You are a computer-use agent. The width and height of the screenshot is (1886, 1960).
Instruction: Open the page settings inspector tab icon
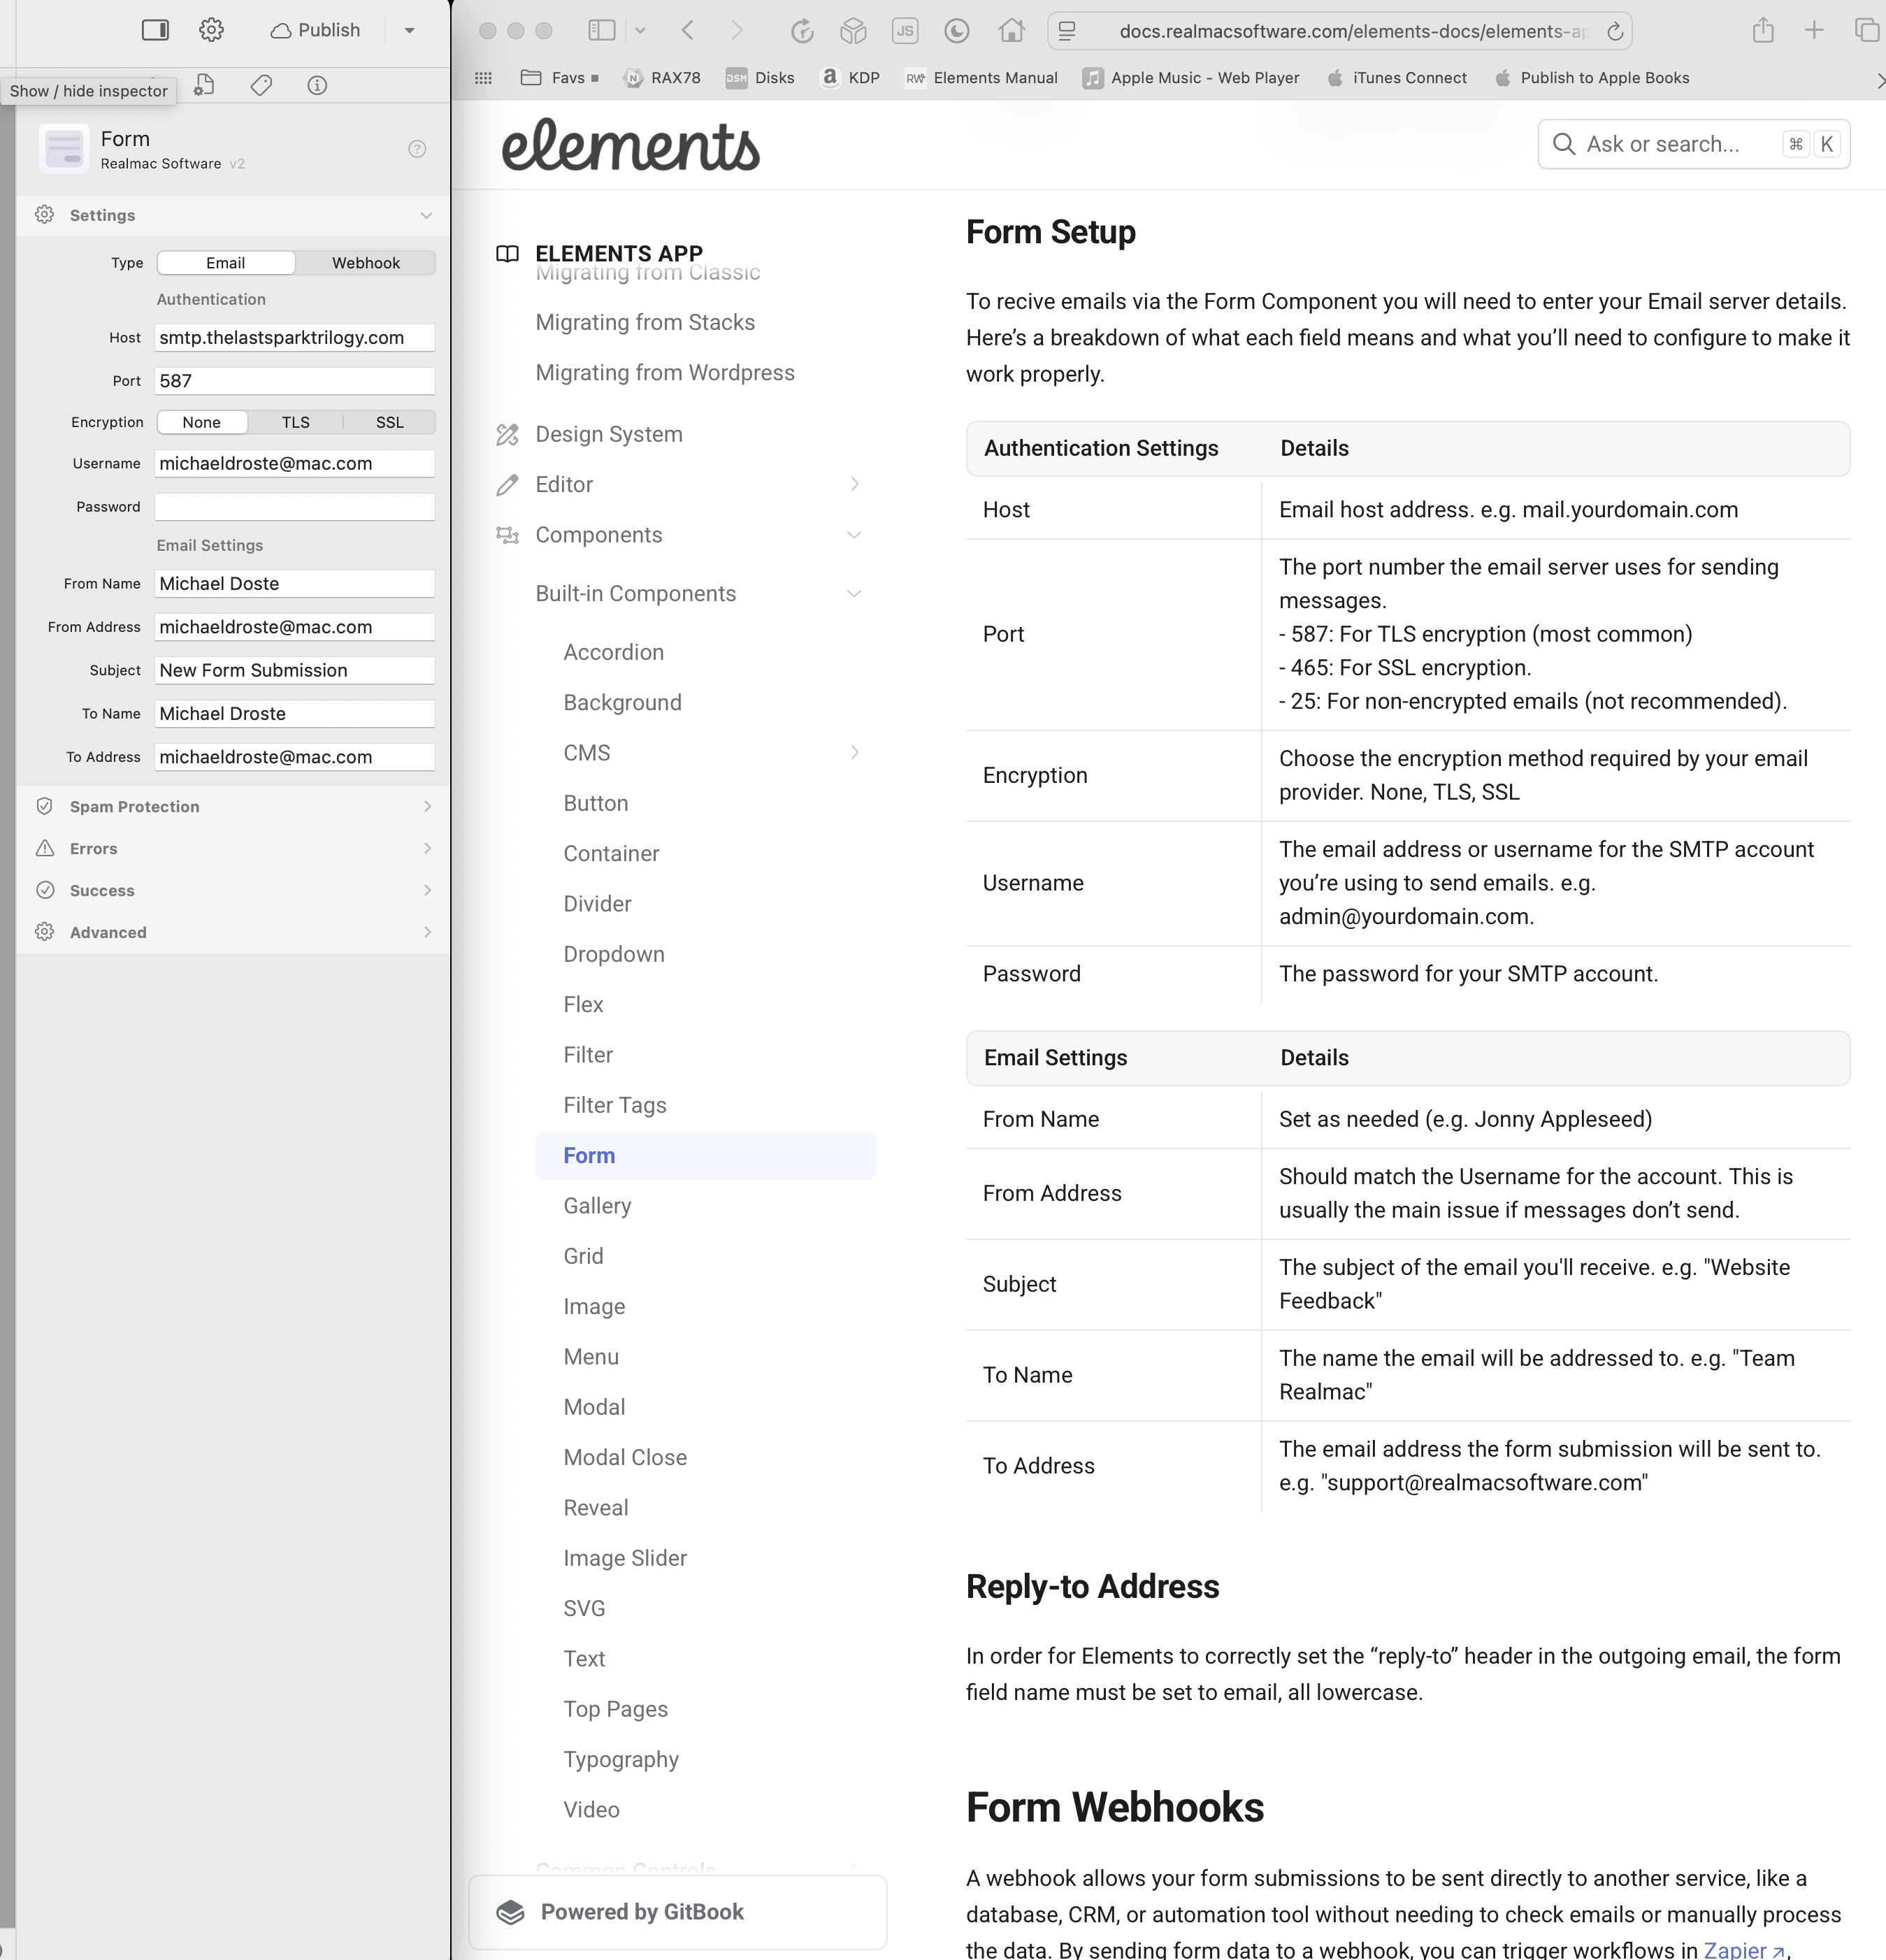pos(204,85)
